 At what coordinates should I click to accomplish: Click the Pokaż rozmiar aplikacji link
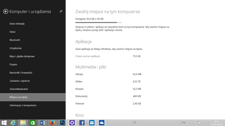pyautogui.click(x=88, y=56)
